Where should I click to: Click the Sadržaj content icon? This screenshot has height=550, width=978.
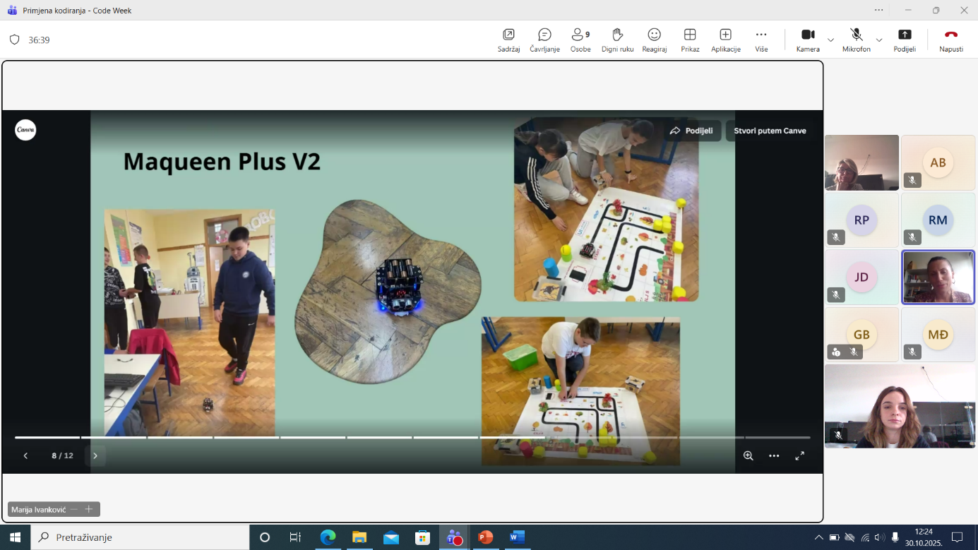click(x=508, y=40)
